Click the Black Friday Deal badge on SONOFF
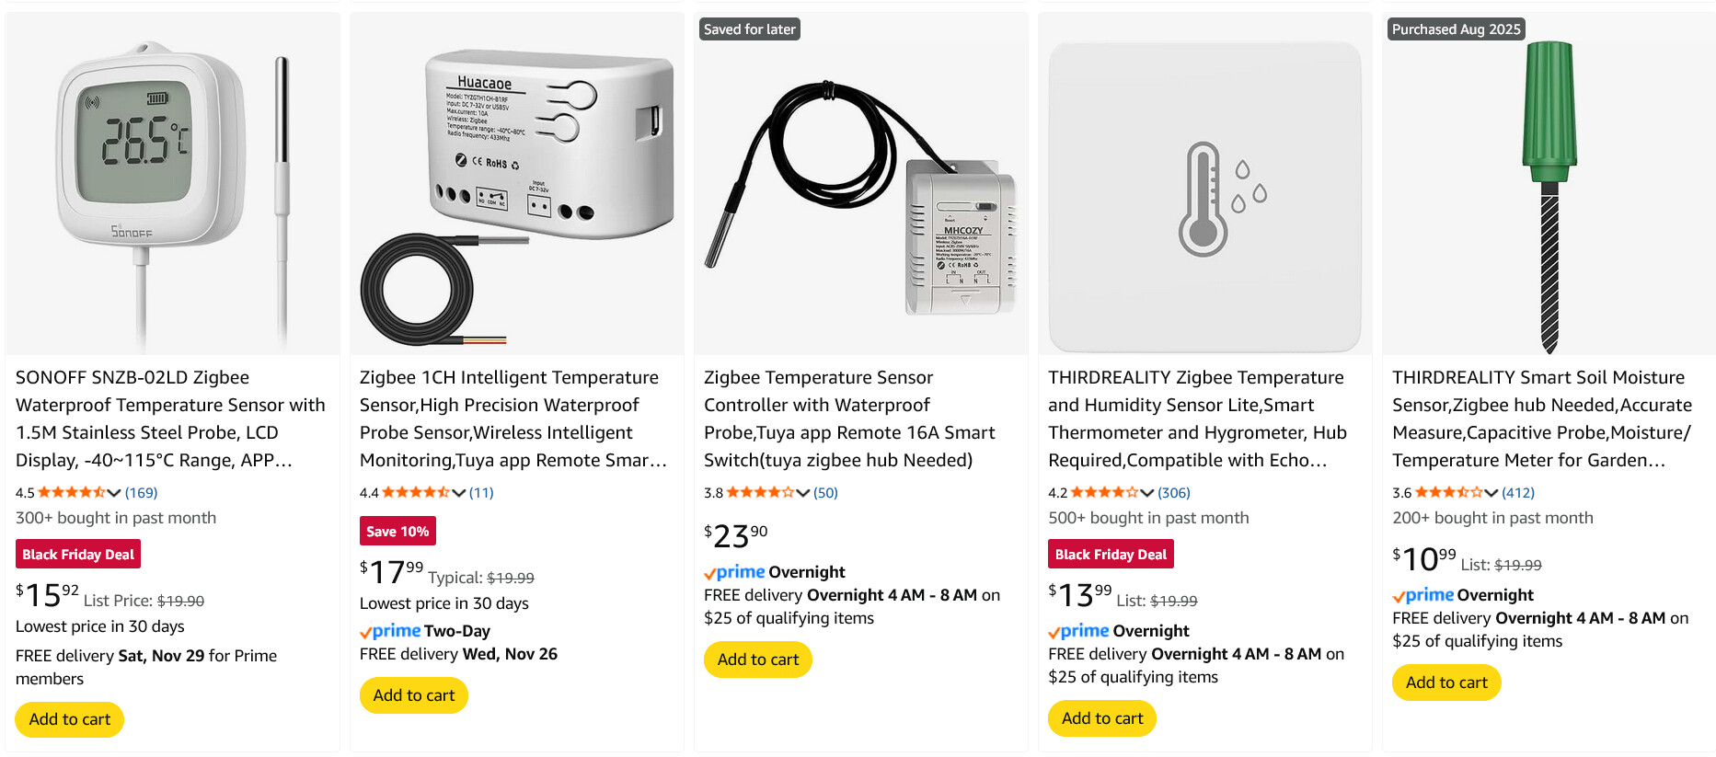Screen dimensions: 1716x757 pos(78,555)
